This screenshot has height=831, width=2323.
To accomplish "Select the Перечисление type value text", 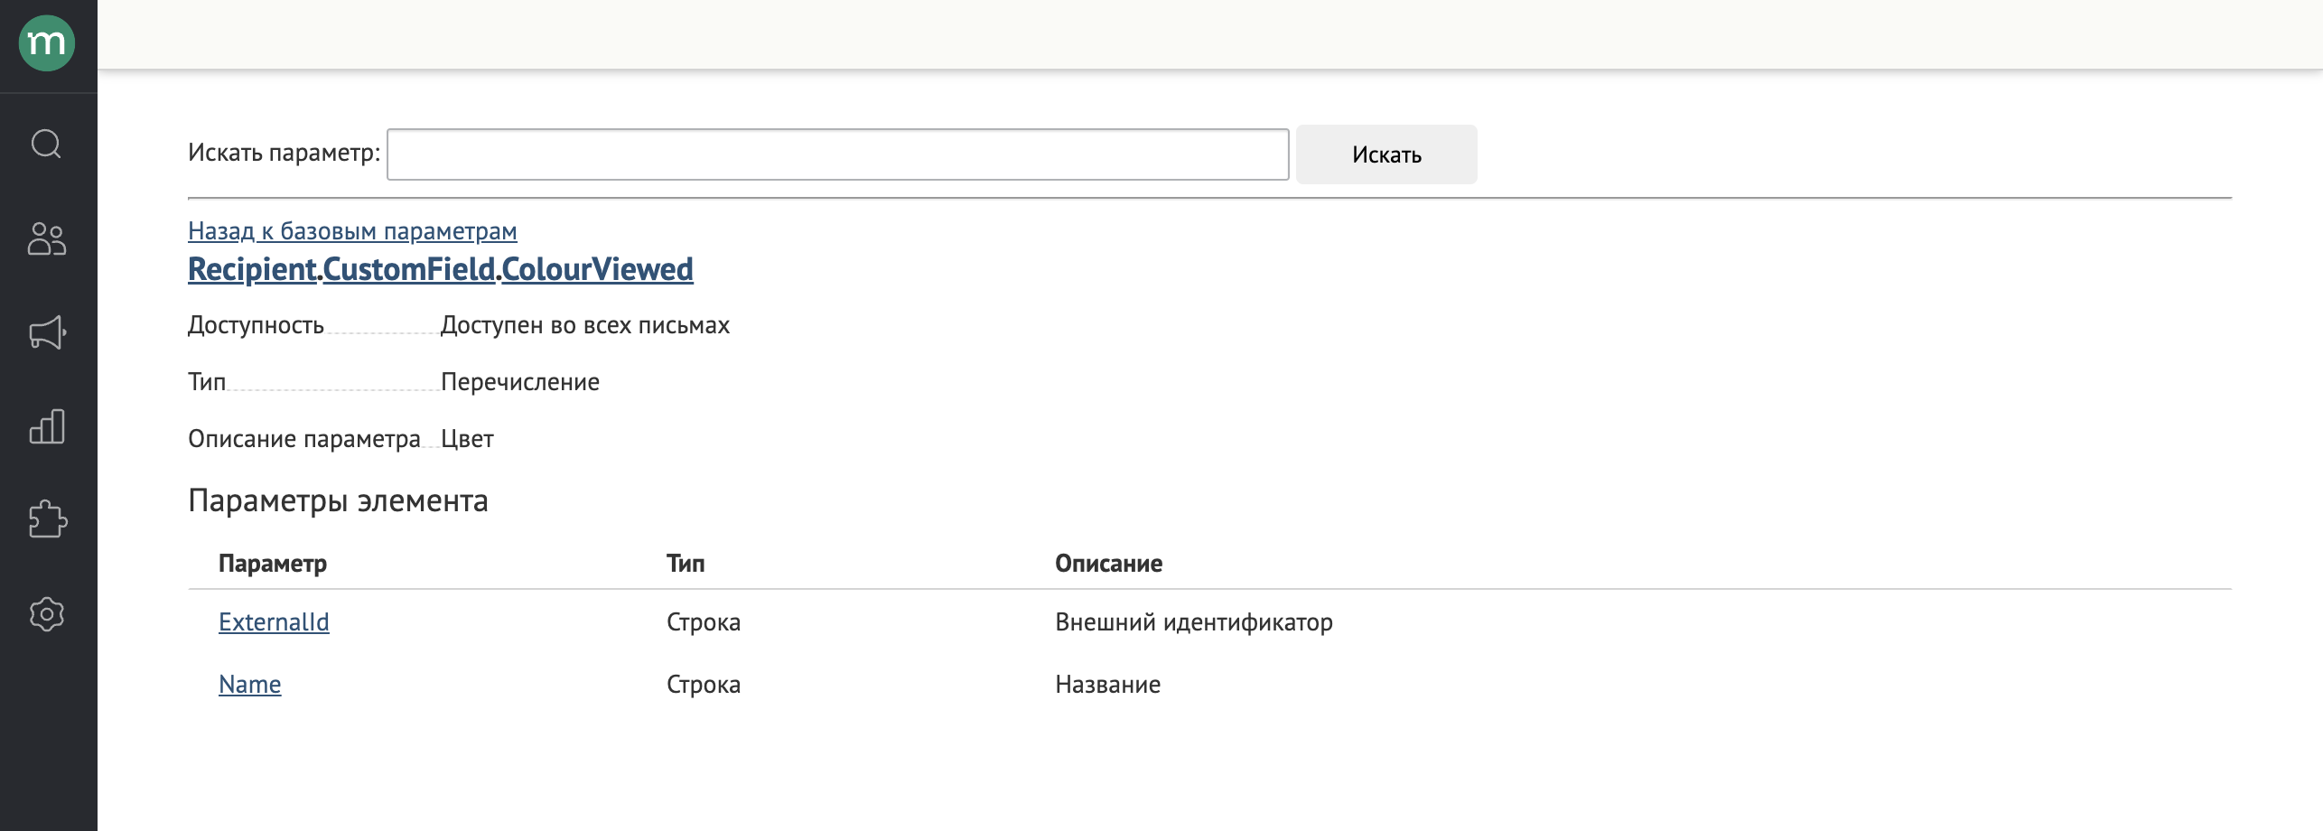I will pyautogui.click(x=520, y=382).
